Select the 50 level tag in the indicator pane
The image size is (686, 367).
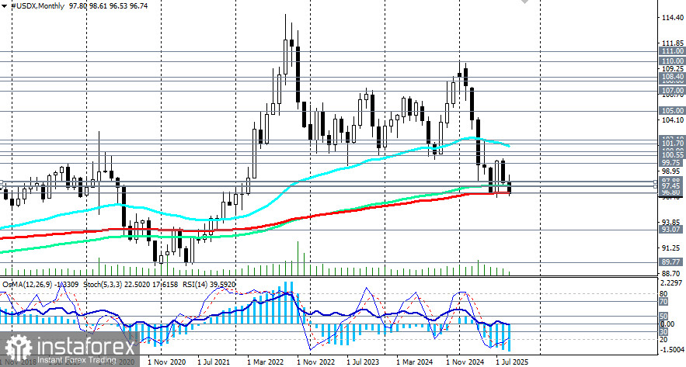click(x=663, y=317)
